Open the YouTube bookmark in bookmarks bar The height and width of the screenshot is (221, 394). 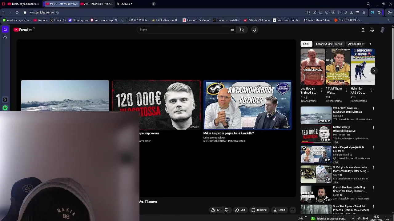(x=41, y=20)
